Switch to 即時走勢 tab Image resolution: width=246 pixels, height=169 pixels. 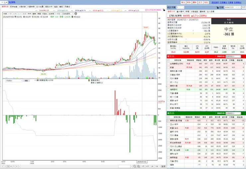point(14,7)
